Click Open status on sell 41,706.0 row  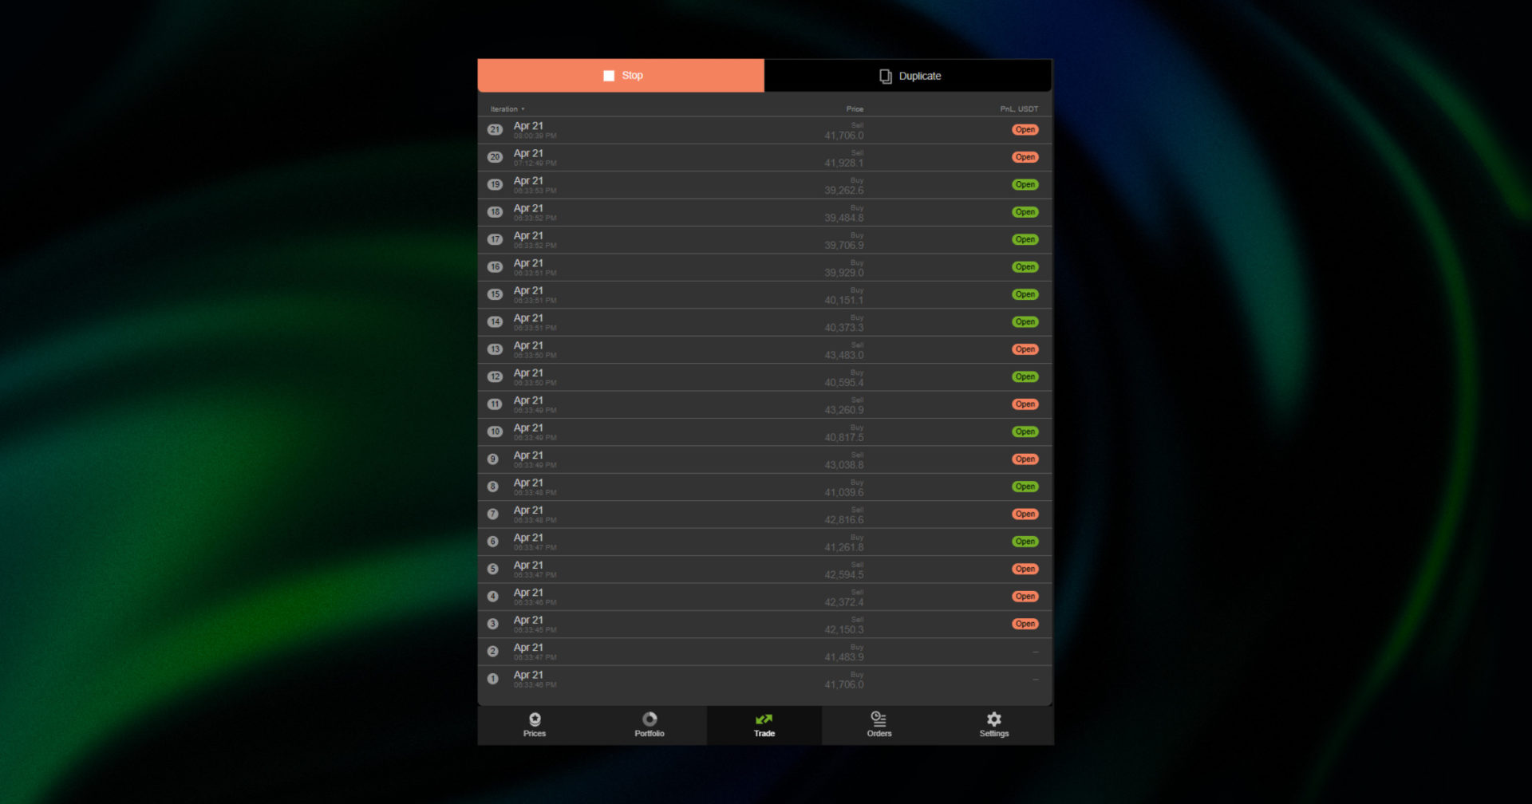pos(1025,130)
